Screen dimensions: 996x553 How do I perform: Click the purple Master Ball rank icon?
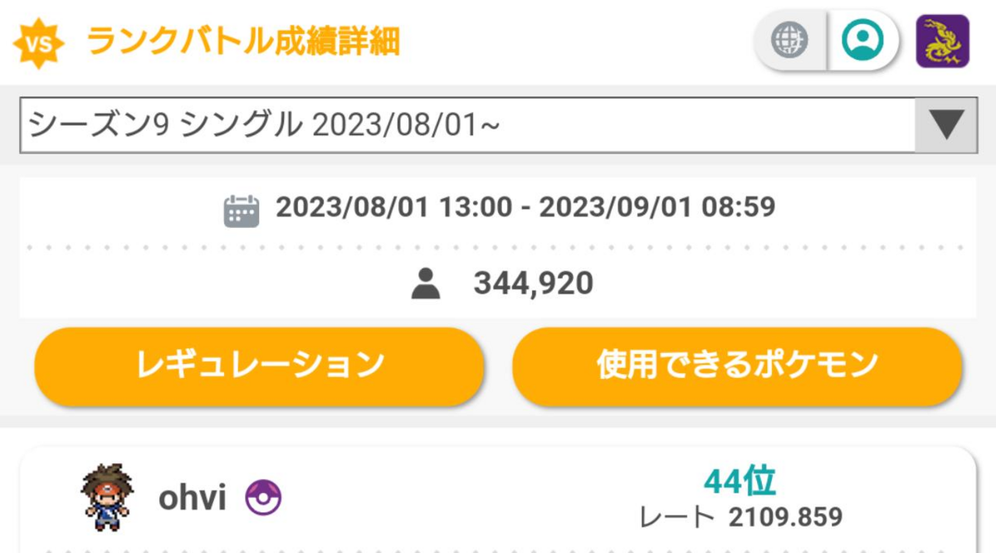[x=263, y=499]
